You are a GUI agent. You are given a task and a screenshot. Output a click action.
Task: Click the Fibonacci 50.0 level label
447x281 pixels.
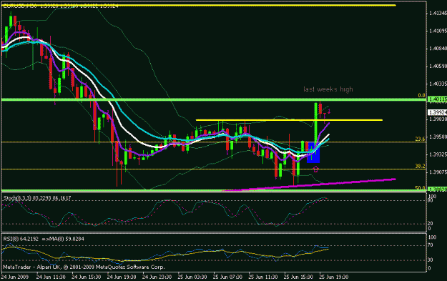420,188
